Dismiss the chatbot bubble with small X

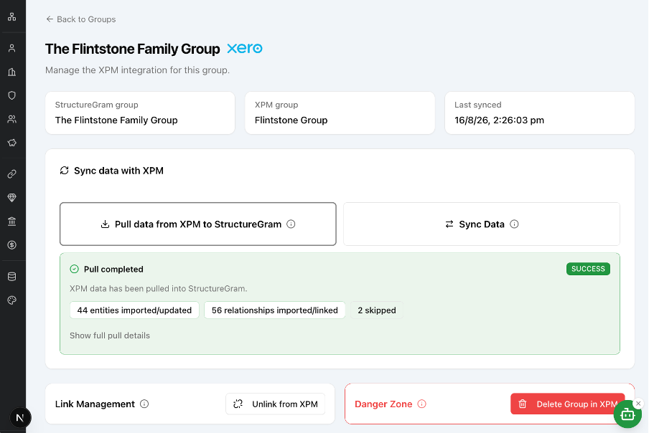tap(639, 404)
